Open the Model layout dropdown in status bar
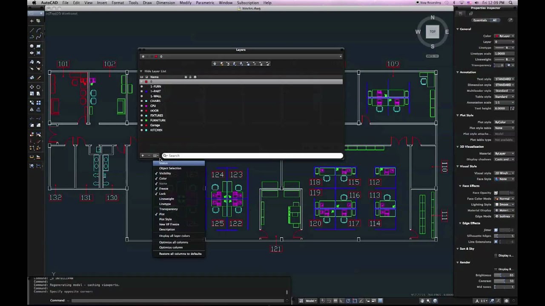This screenshot has height=306, width=545. (311, 301)
